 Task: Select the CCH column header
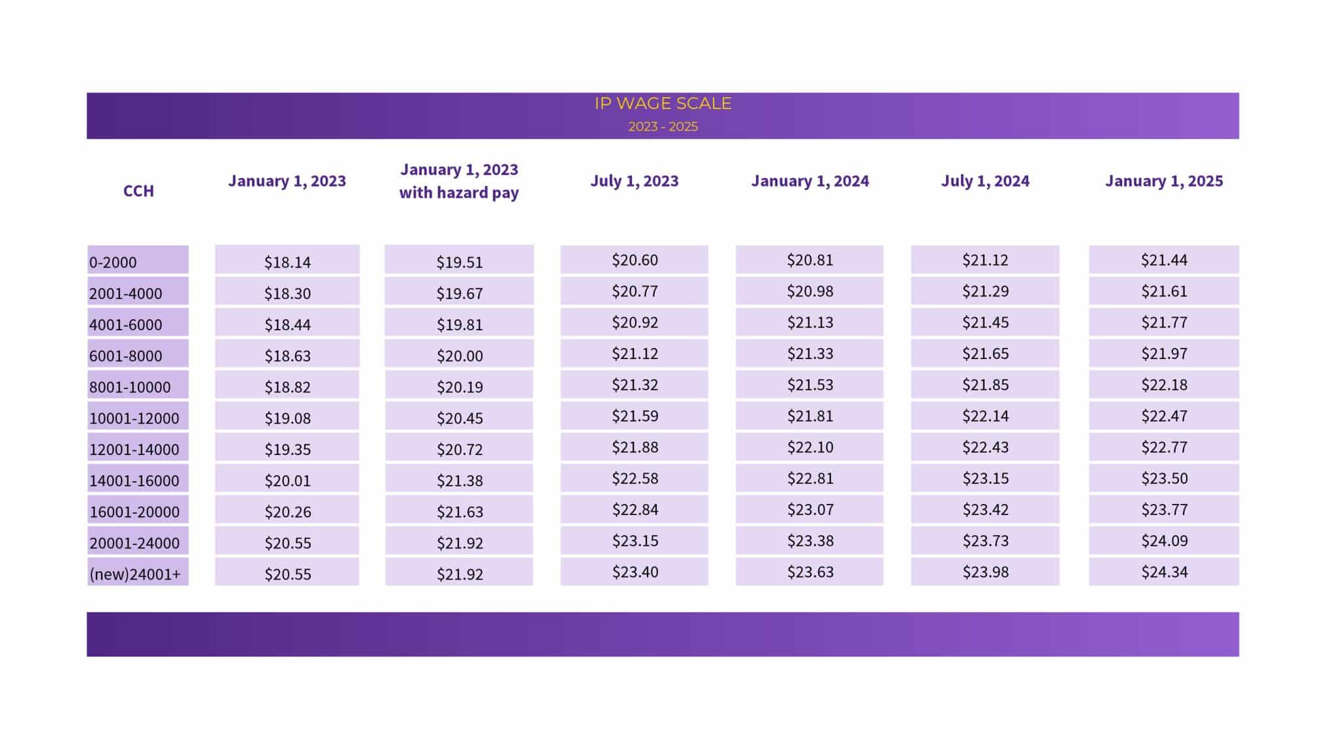[x=138, y=191]
